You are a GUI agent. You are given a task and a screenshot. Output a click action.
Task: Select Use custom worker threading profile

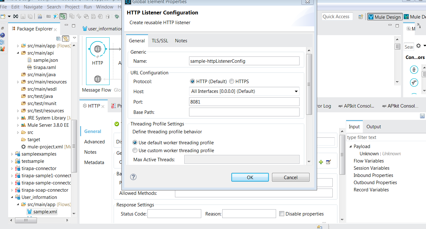(x=135, y=151)
